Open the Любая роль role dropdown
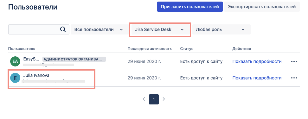This screenshot has width=308, height=119. pos(221,29)
